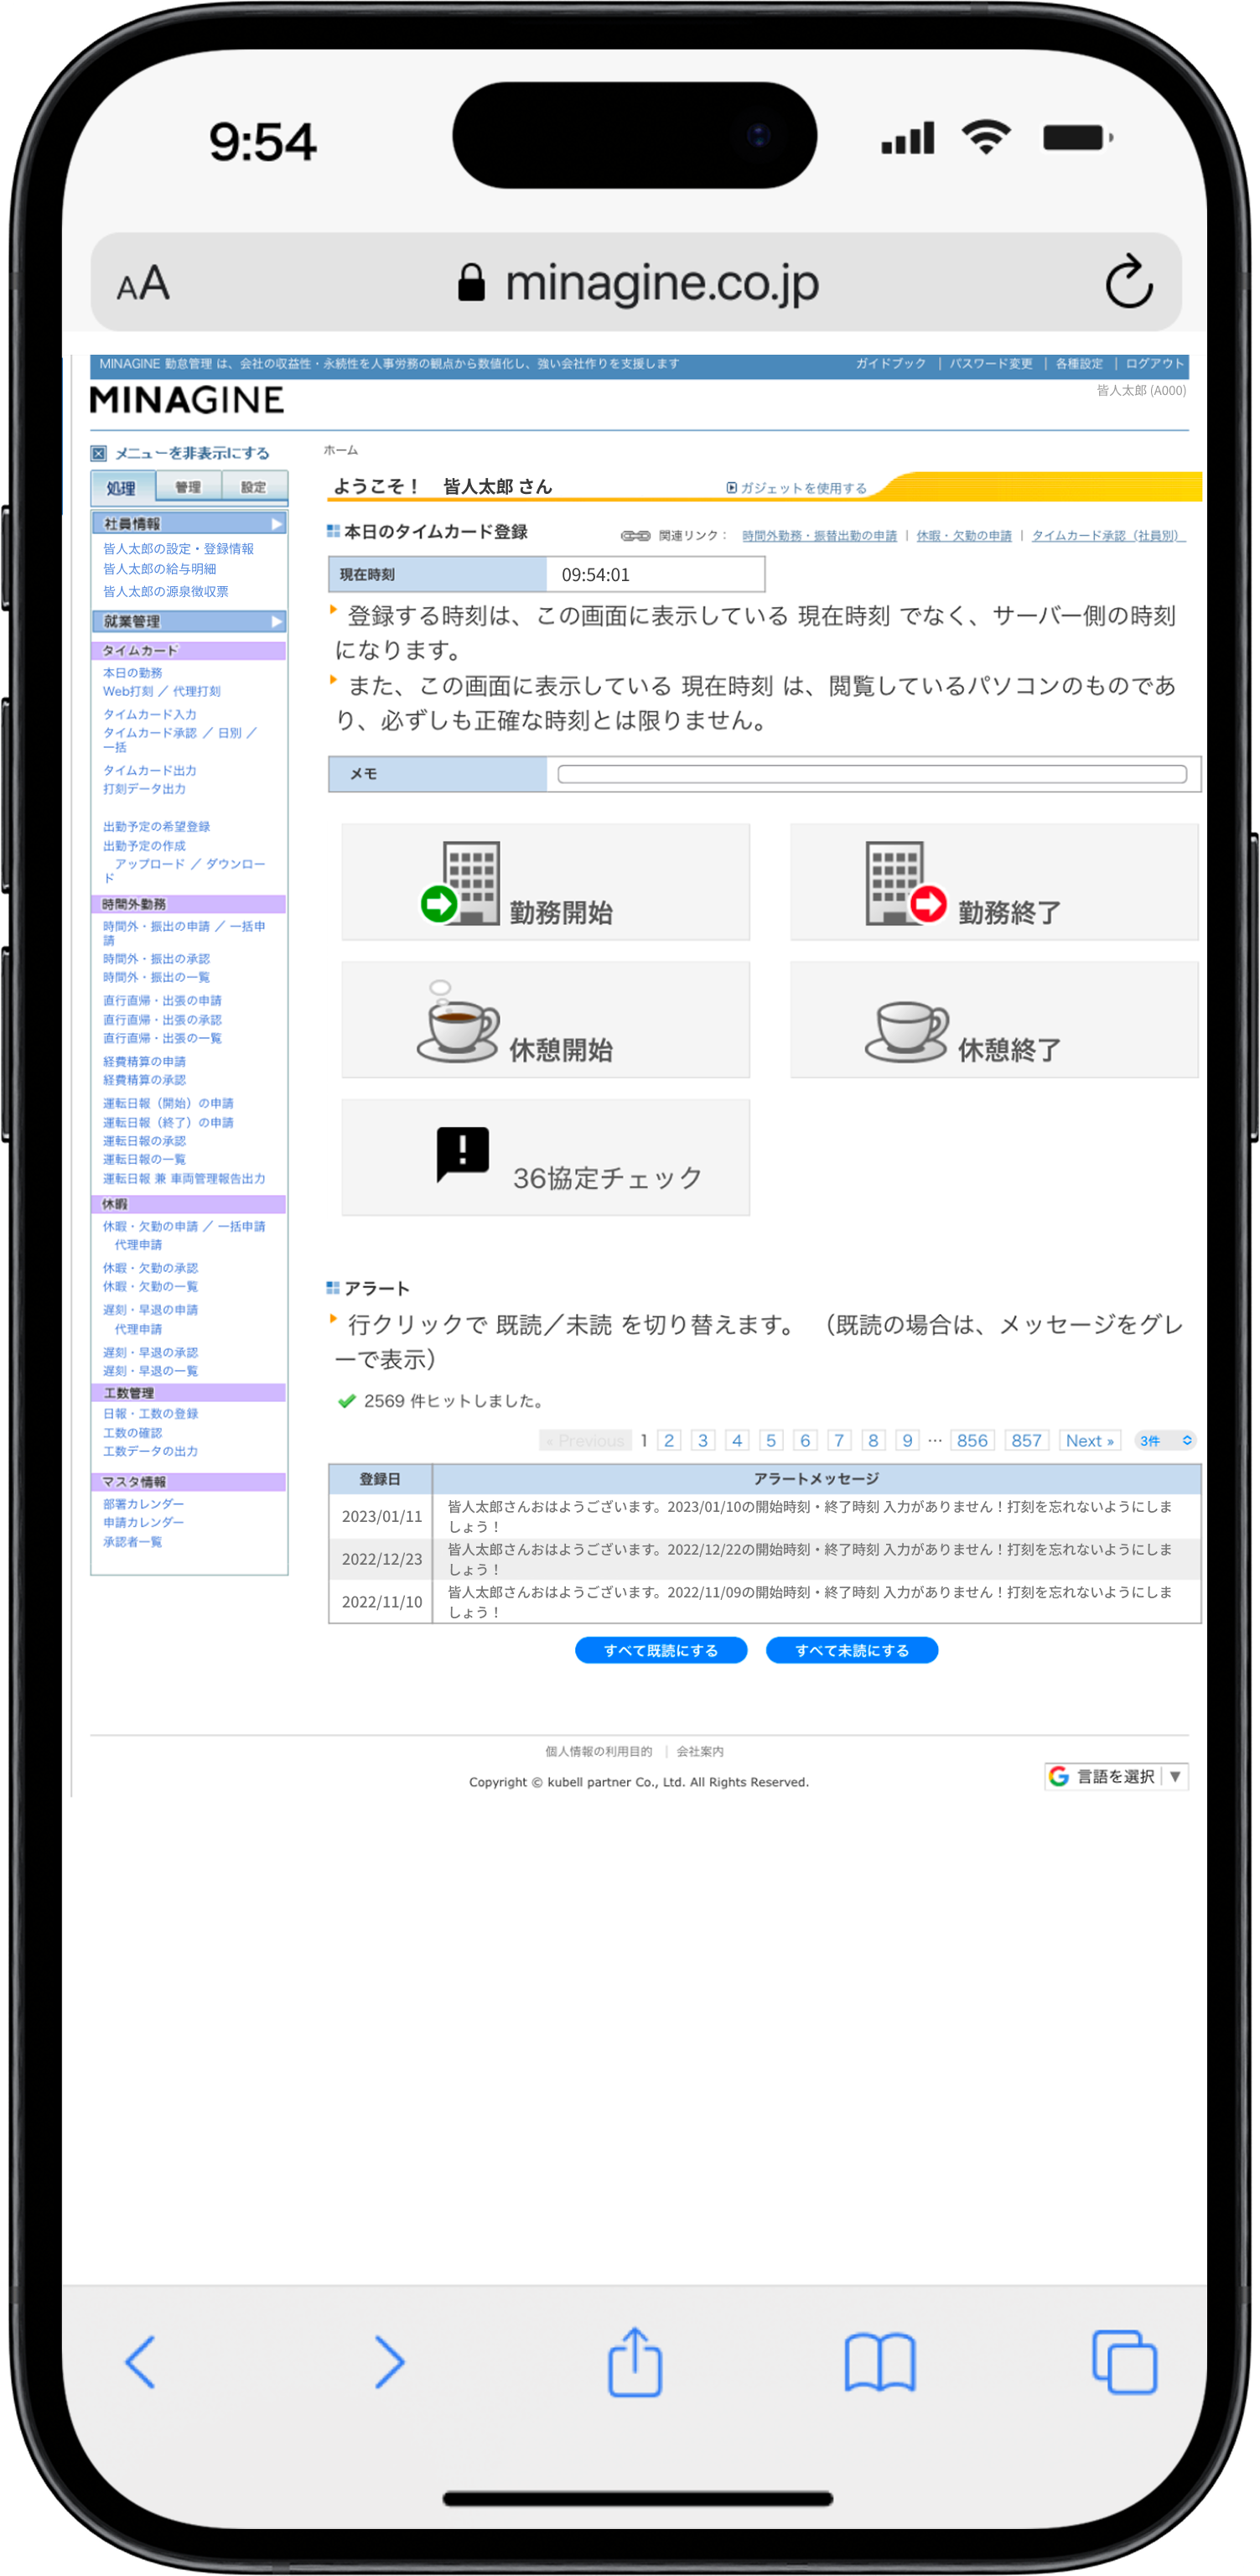This screenshot has width=1260, height=2576.
Task: Switch to the 設定 tab
Action: click(x=254, y=487)
